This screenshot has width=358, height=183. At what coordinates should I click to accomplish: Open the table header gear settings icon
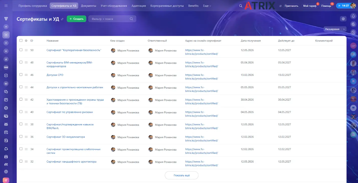pos(26,41)
